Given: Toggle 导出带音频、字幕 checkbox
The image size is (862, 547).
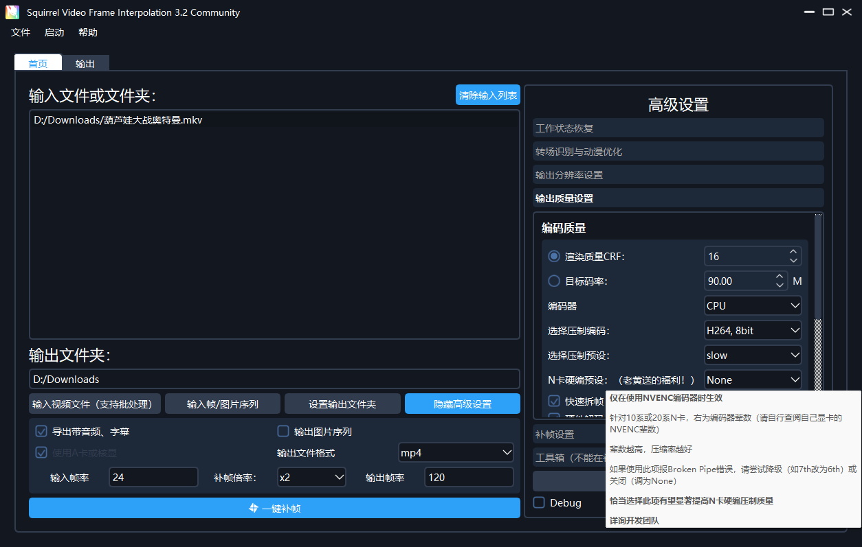Looking at the screenshot, I should click(x=41, y=432).
